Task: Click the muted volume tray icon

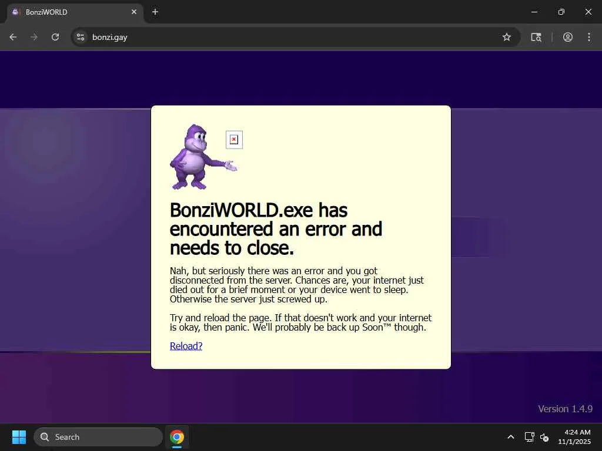Action: pyautogui.click(x=544, y=437)
